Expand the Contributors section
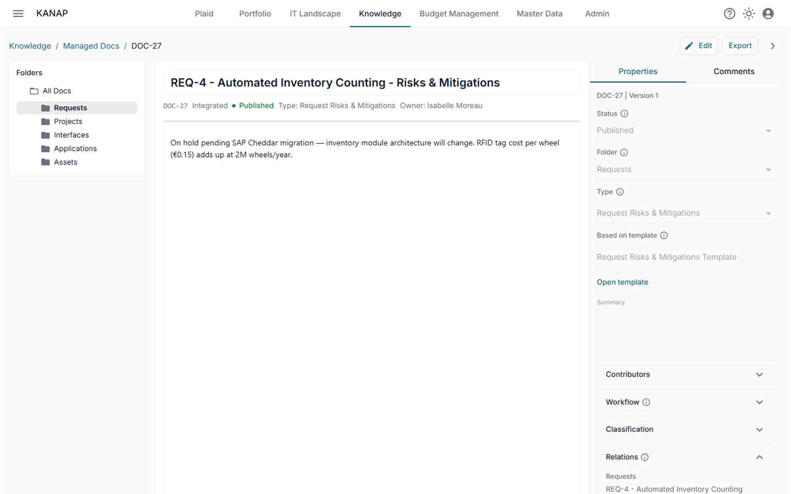Viewport: 791px width, 494px height. [x=686, y=374]
